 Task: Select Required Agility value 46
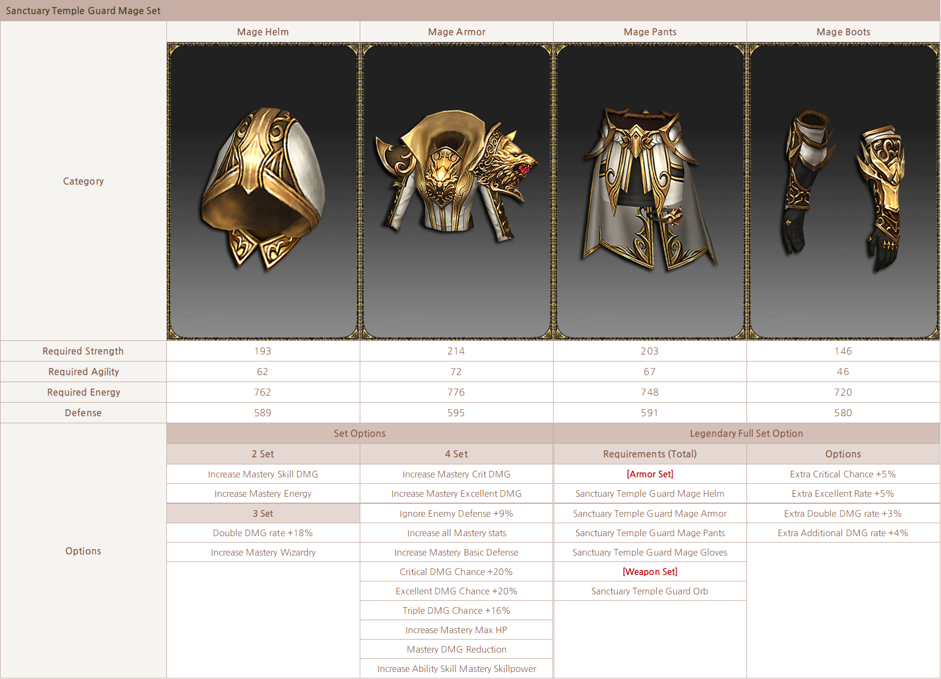pyautogui.click(x=843, y=372)
